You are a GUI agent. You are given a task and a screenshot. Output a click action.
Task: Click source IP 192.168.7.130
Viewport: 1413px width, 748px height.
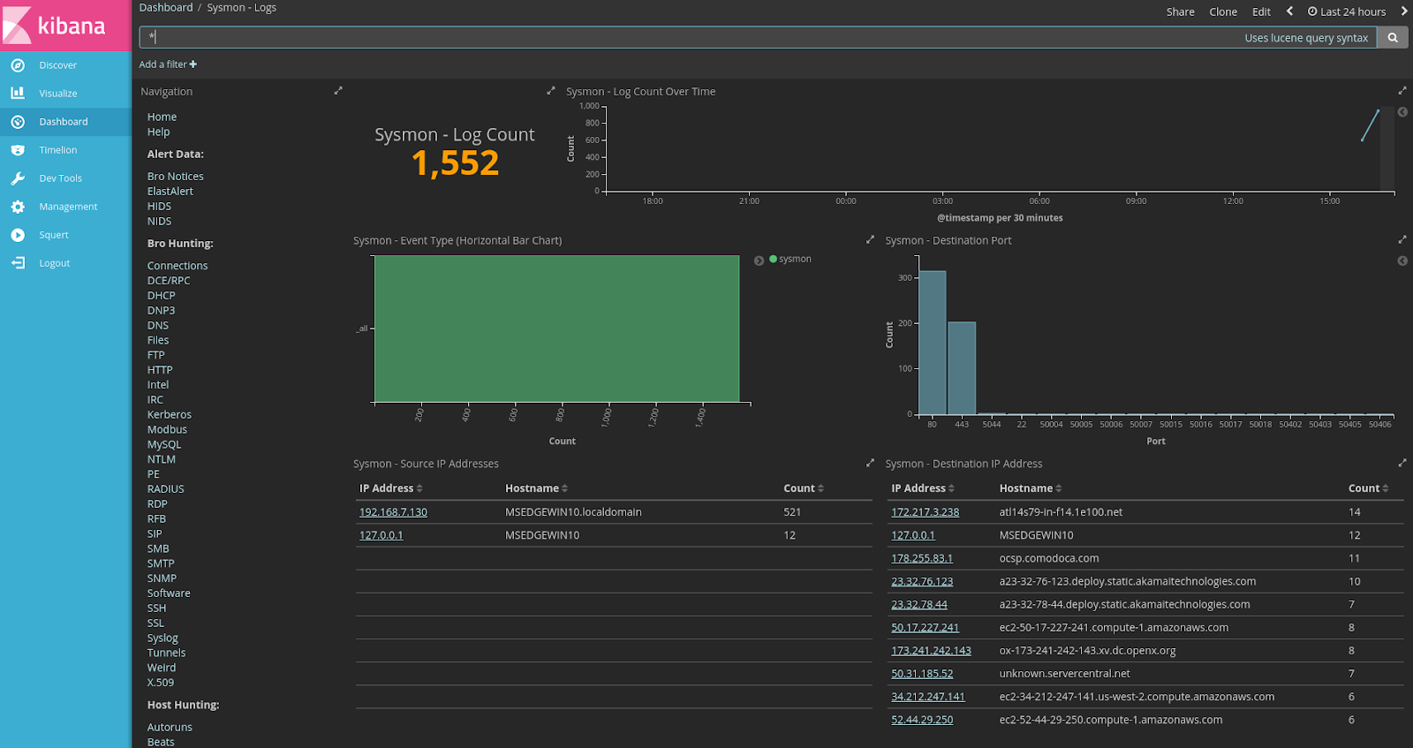pos(393,512)
